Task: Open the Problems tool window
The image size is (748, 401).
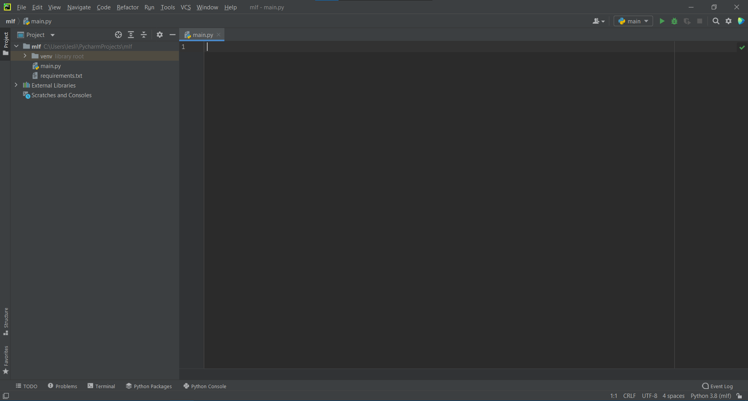Action: click(x=62, y=386)
